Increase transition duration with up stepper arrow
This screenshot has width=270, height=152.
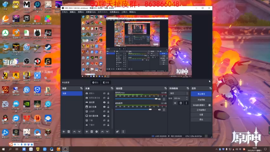[x=187, y=97]
